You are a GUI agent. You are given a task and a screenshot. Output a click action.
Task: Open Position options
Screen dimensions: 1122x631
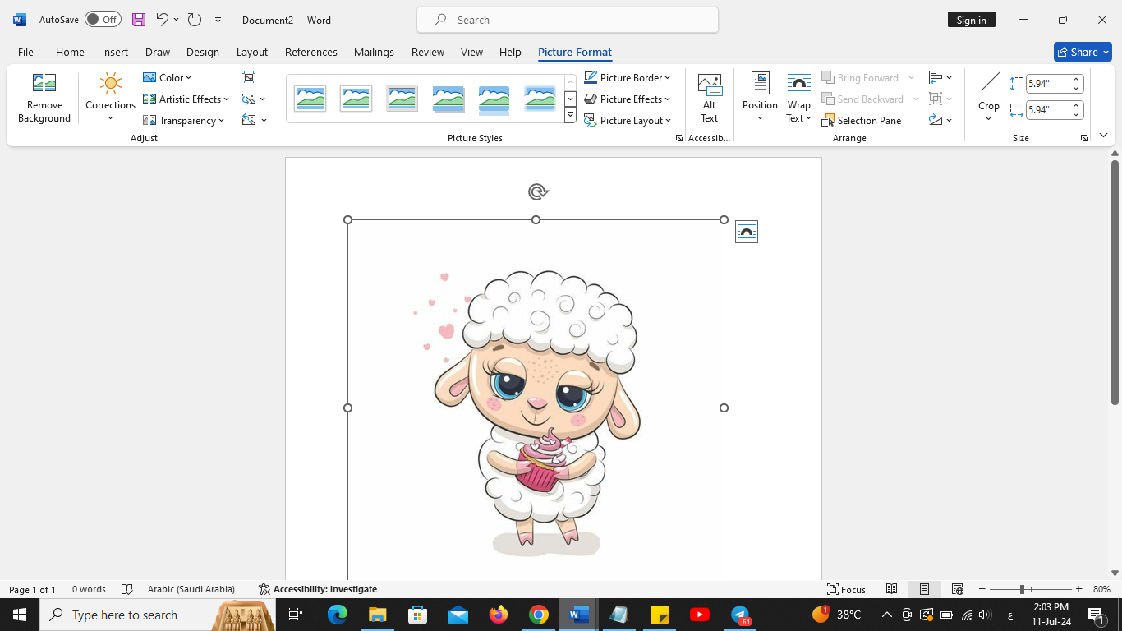760,98
